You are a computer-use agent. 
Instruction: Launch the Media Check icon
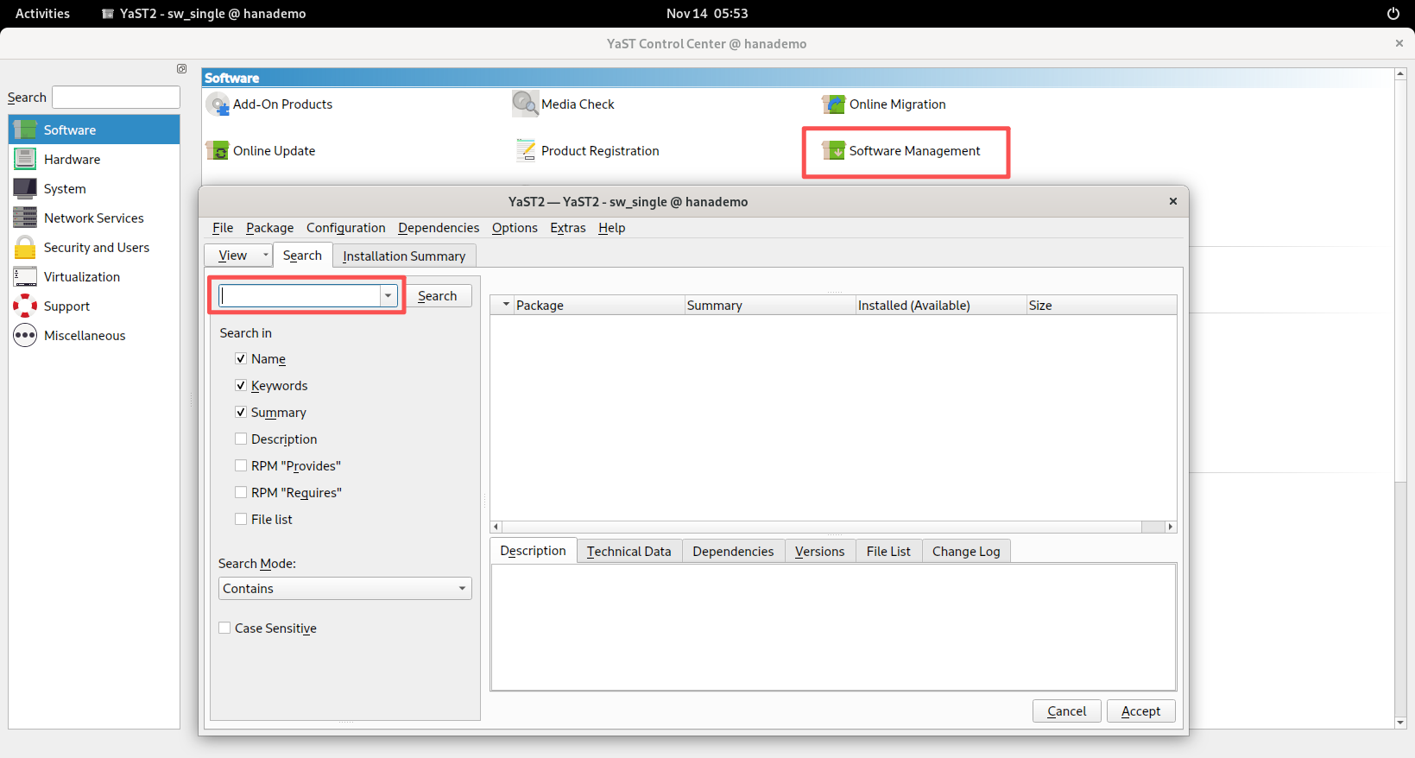[526, 104]
